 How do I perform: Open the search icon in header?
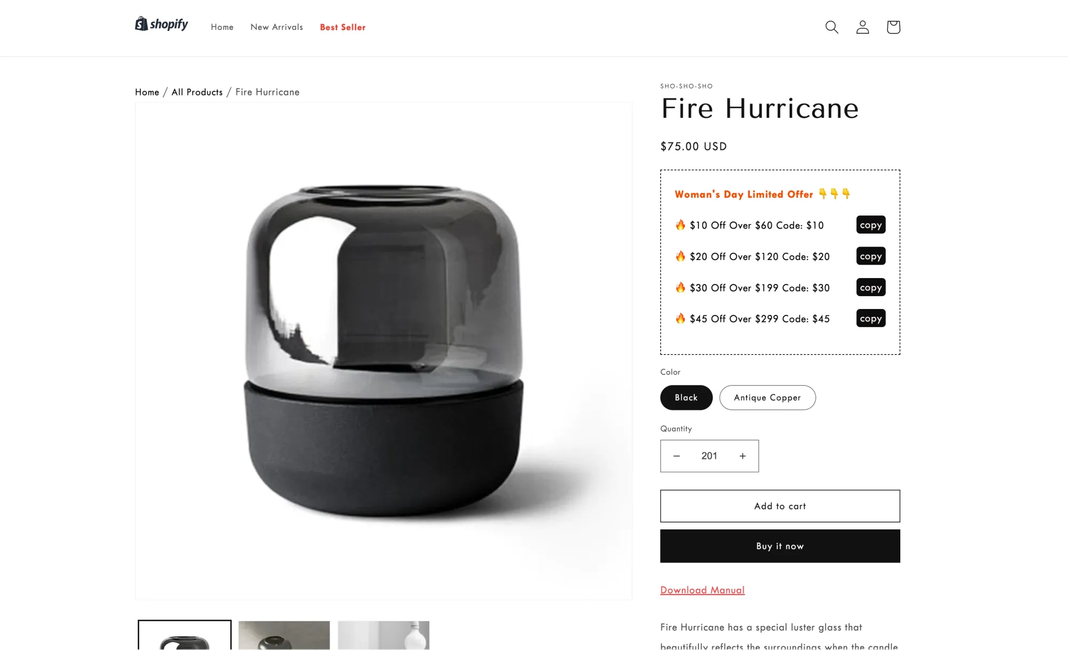click(831, 27)
